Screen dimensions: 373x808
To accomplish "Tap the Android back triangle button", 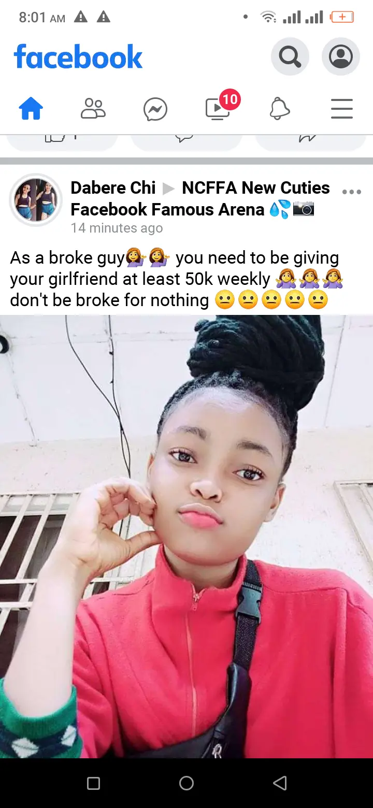I will 280,783.
